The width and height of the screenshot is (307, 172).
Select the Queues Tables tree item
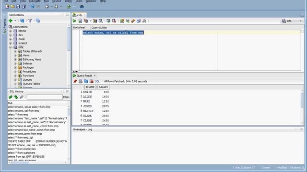click(x=31, y=84)
